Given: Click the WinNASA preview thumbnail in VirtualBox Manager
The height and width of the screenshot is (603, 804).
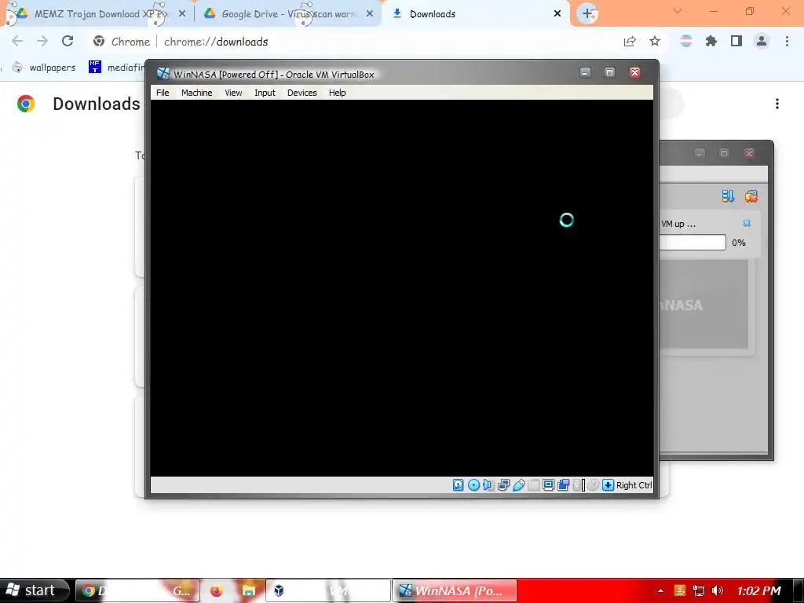Looking at the screenshot, I should click(x=703, y=305).
